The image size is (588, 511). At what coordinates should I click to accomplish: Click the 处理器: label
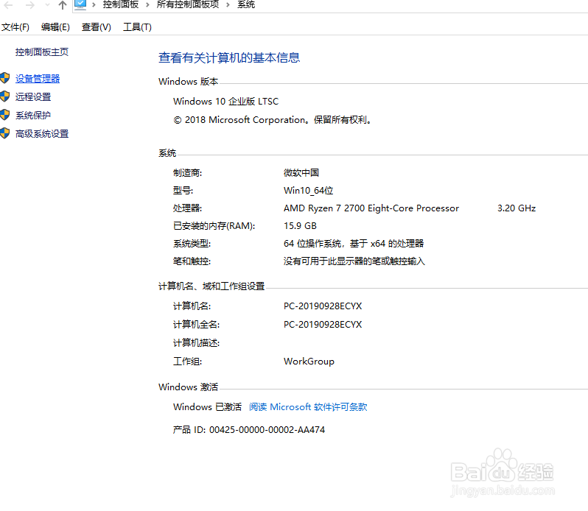[x=187, y=208]
